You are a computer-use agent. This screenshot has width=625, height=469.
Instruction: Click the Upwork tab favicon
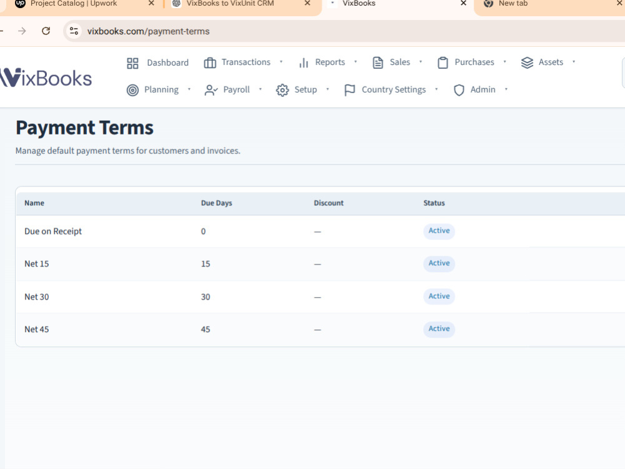coord(20,4)
